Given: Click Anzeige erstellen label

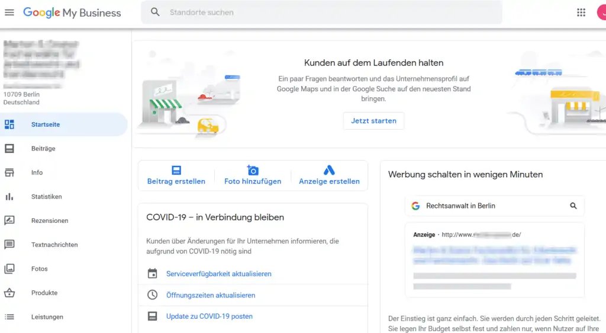Looking at the screenshot, I should tap(329, 181).
